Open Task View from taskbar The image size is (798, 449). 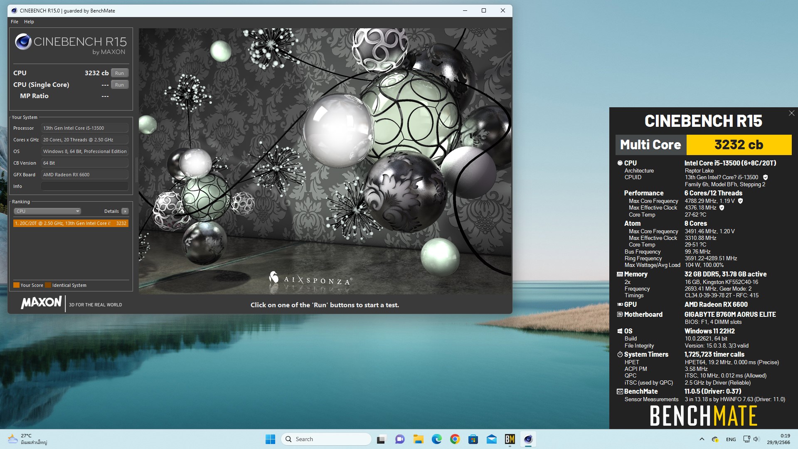381,439
